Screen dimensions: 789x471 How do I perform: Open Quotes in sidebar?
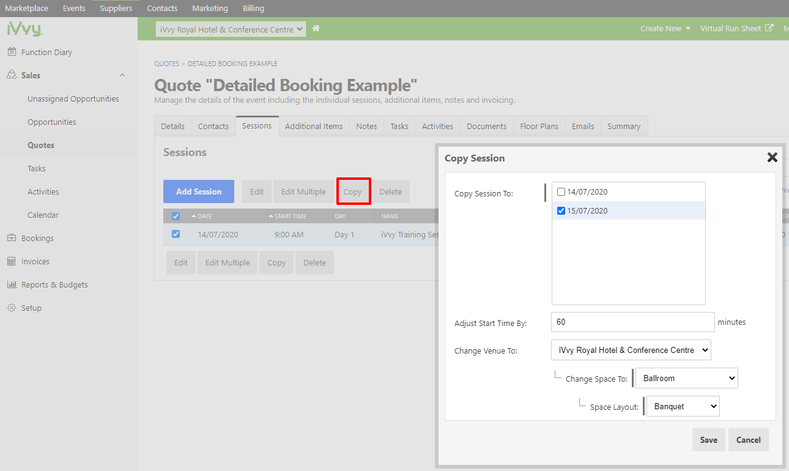coord(41,145)
